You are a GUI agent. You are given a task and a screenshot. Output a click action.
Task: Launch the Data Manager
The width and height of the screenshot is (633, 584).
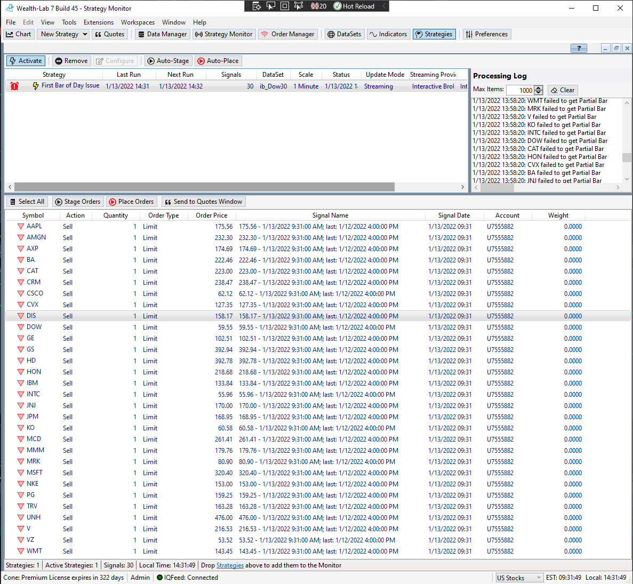163,34
